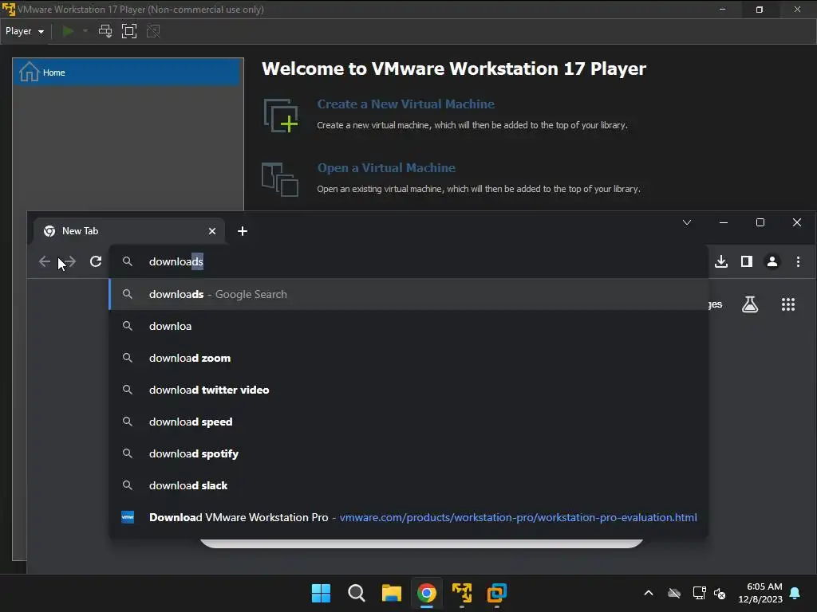Open Chrome profile avatar icon

point(772,261)
